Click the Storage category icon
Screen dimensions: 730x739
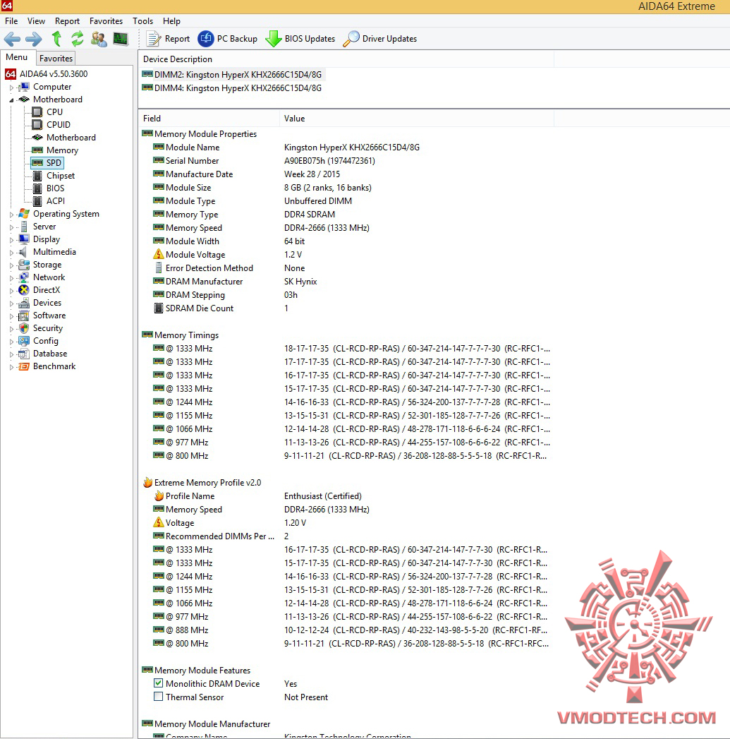pyautogui.click(x=23, y=265)
